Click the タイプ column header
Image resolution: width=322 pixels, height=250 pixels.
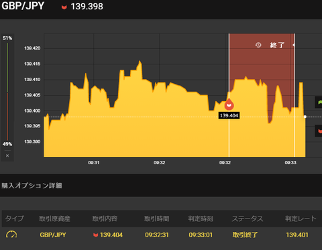click(14, 218)
